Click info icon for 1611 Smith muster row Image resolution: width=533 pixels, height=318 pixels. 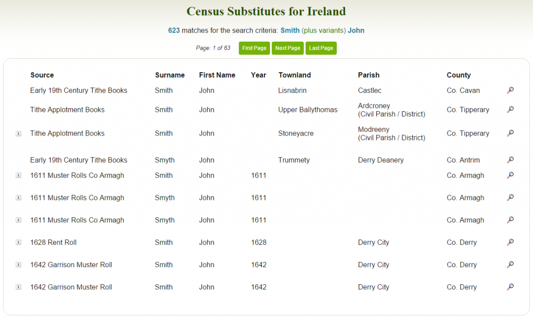point(18,176)
